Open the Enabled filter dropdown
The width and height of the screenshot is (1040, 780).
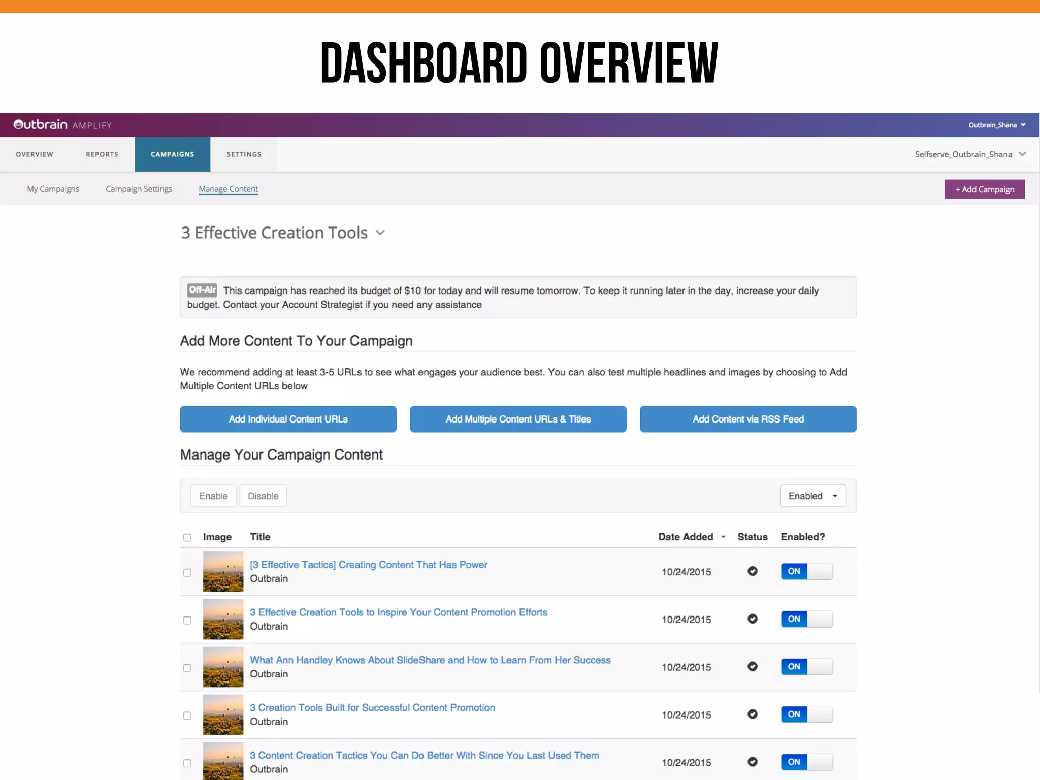click(x=813, y=496)
